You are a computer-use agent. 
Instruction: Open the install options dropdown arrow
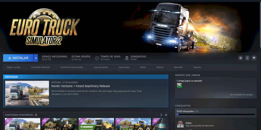click(36, 58)
